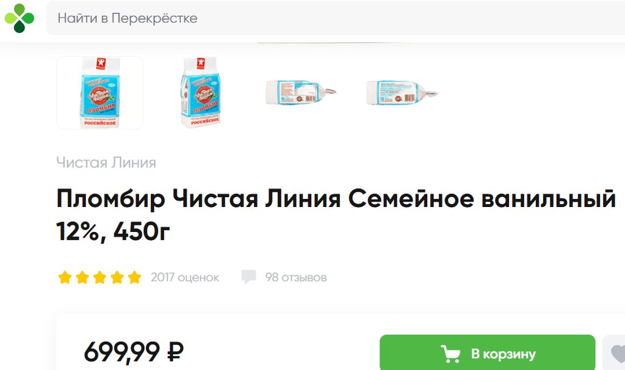Image resolution: width=625 pixels, height=370 pixels.
Task: Click the first rating star
Action: click(x=65, y=277)
